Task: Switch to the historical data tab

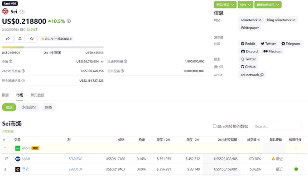Action: point(37,95)
